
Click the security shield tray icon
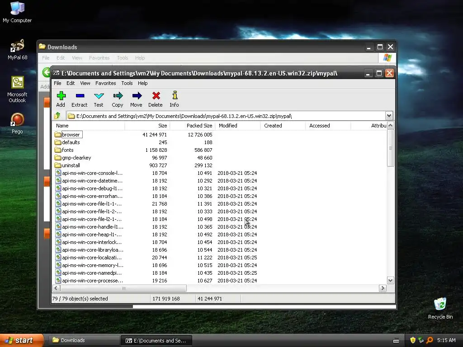[x=413, y=340]
